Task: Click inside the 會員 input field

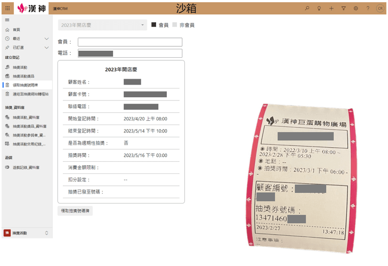Action: pos(130,42)
